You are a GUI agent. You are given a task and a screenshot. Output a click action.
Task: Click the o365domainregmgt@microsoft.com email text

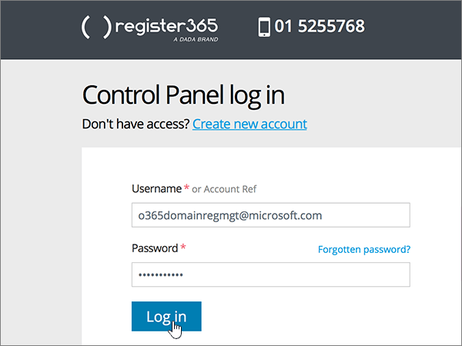coord(230,215)
